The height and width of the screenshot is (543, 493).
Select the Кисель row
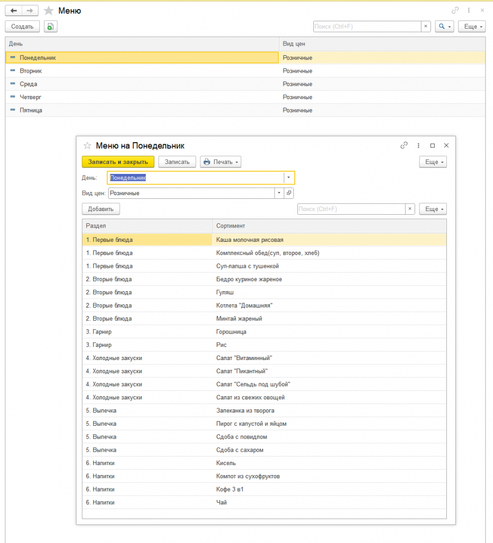coord(264,463)
